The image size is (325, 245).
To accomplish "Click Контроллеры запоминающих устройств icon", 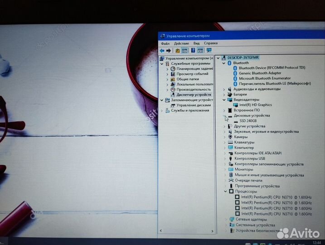I will (231, 164).
